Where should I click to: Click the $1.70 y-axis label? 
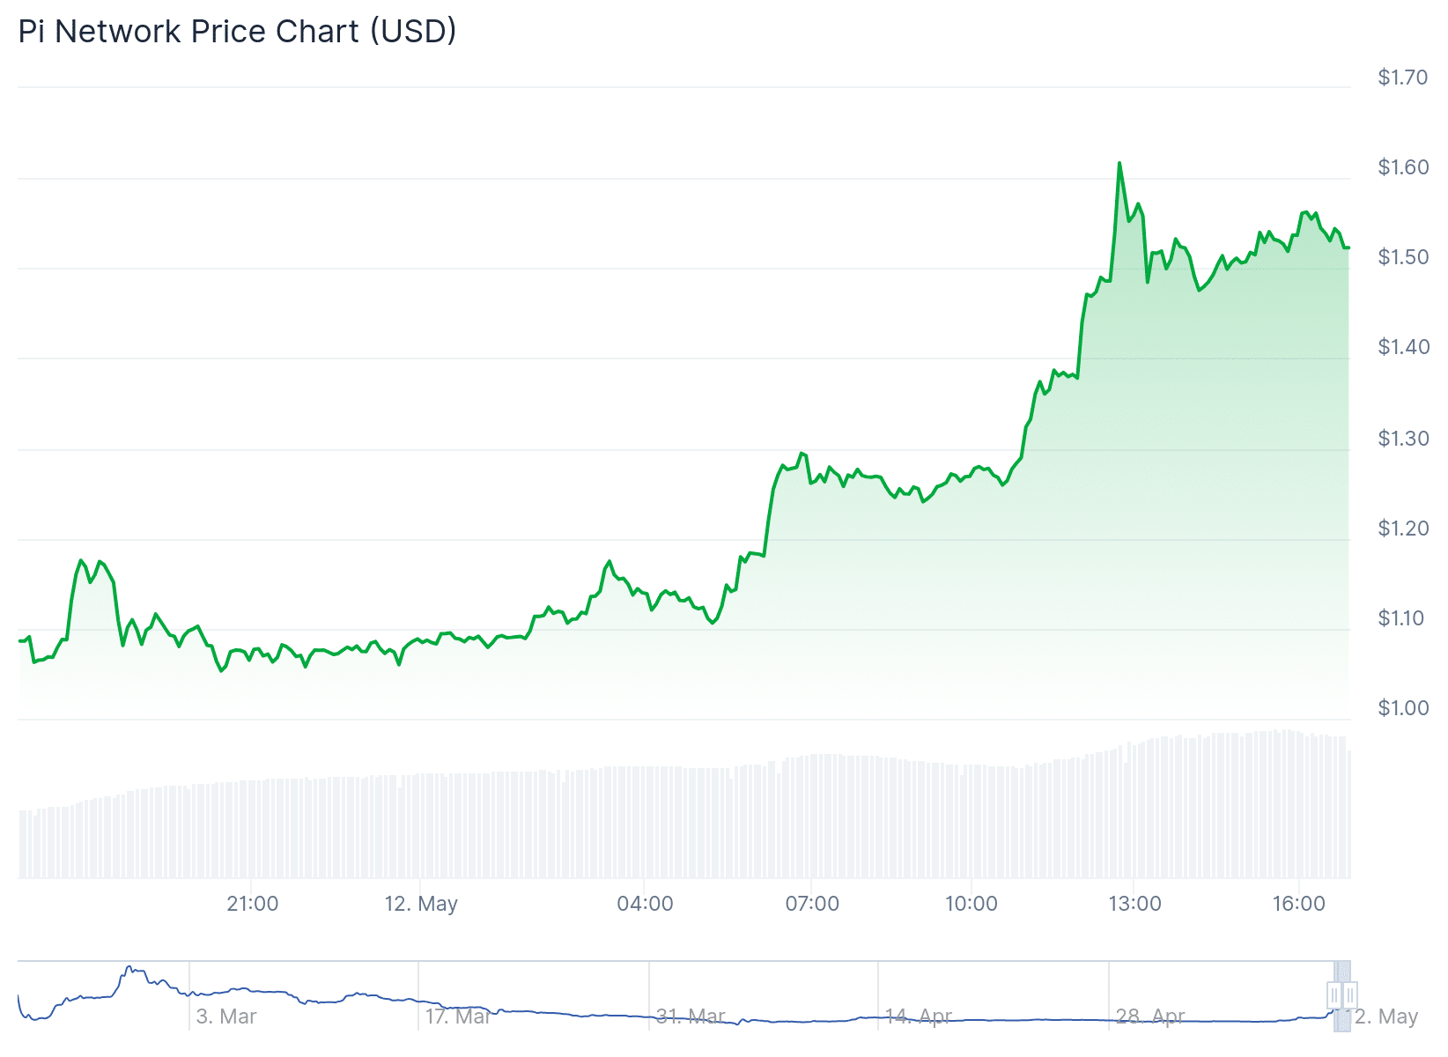coord(1403,78)
